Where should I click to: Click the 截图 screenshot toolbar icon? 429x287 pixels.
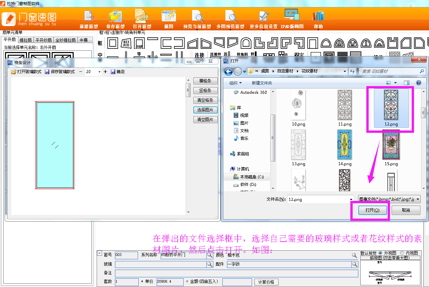pos(169,16)
